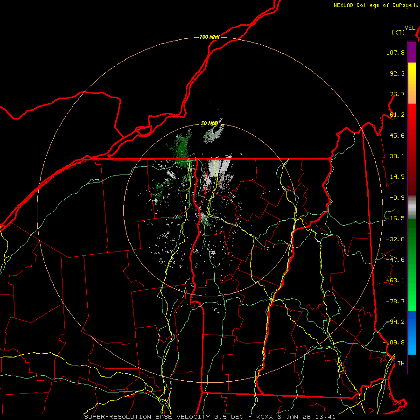Select the -16.5 legend value

(x=395, y=218)
